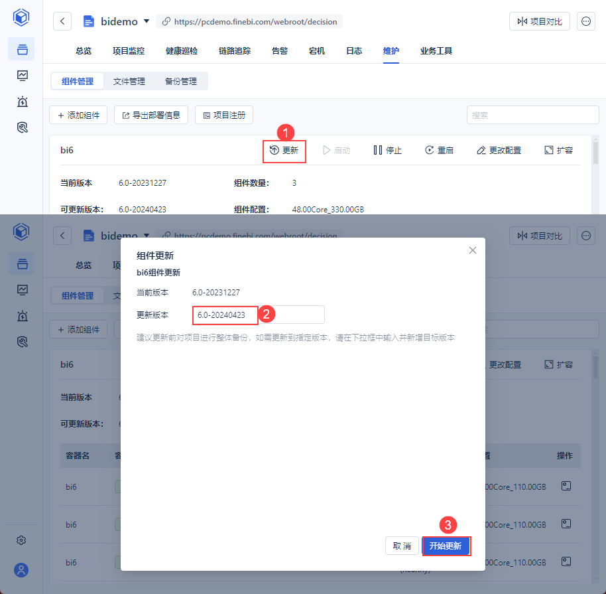Click the bidemo document icon in undimmed panel

click(x=88, y=21)
